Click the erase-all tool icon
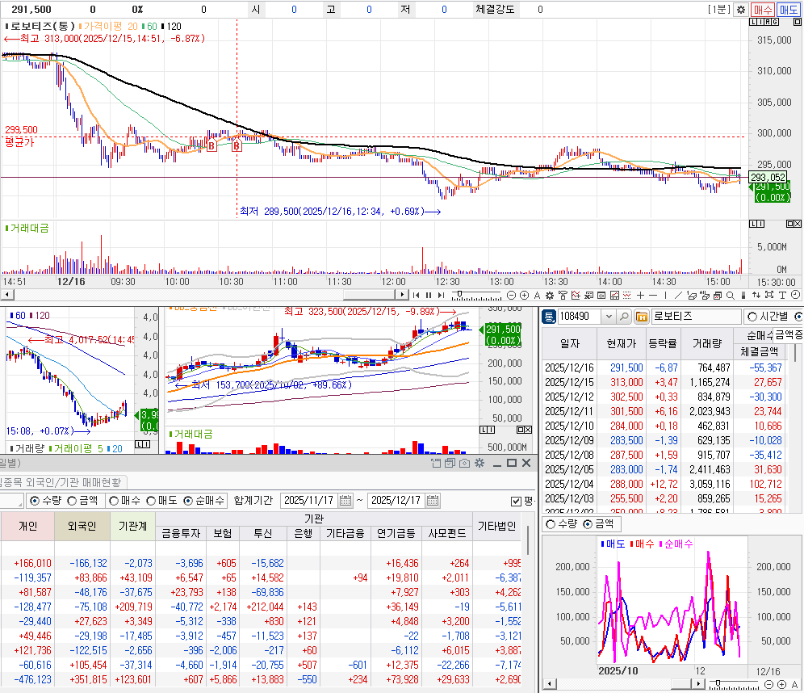The image size is (804, 693). click(705, 295)
